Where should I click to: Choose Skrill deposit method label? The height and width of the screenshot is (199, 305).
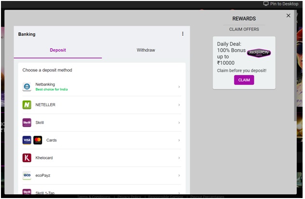coord(40,123)
